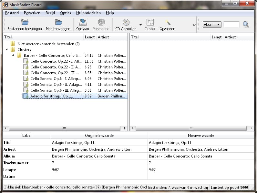Click the original Lengte value 9:02
The height and width of the screenshot is (193, 257).
coord(56,170)
